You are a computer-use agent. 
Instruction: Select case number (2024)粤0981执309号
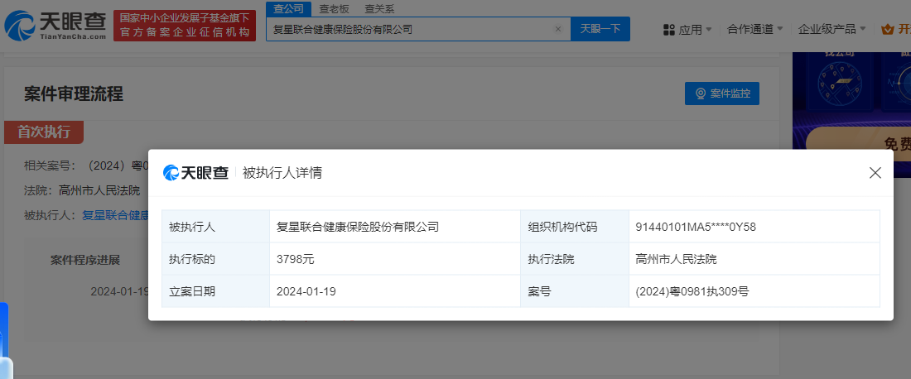[692, 291]
